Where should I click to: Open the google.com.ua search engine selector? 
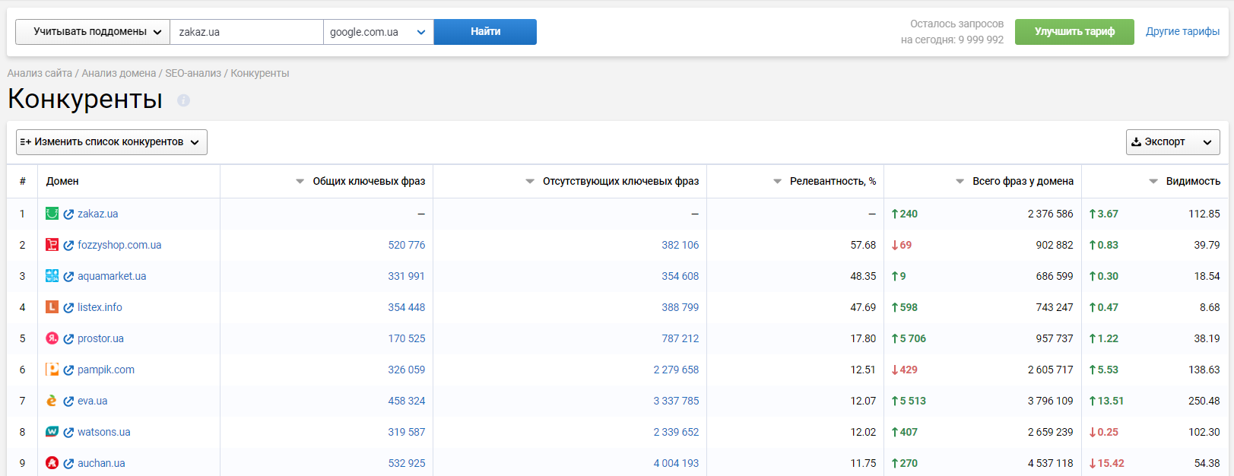(x=378, y=32)
